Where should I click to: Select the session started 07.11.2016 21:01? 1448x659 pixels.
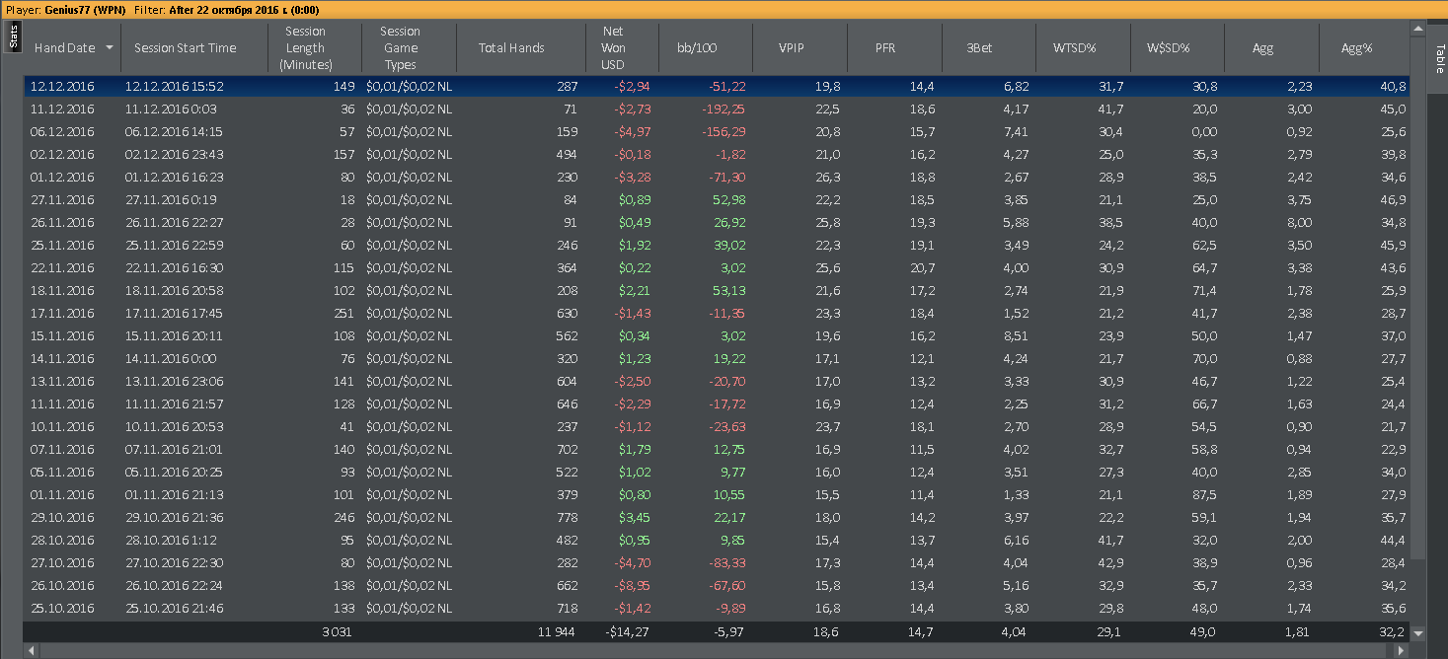click(717, 450)
